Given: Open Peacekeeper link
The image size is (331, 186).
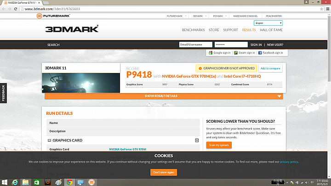Looking at the screenshot, I should pos(274,16).
